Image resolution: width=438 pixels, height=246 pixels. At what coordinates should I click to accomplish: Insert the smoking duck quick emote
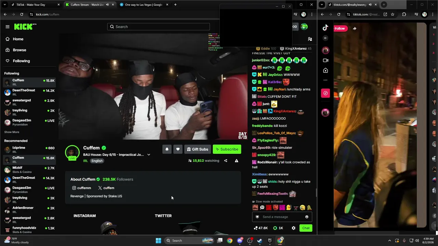tap(289, 207)
